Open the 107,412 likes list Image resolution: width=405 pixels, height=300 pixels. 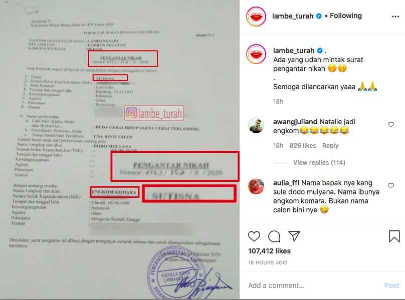tap(269, 251)
